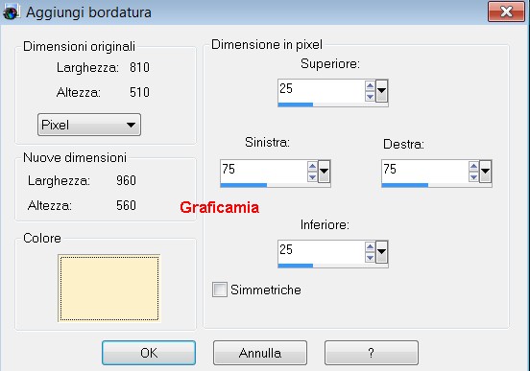530x371 pixels.
Task: Click new Larghezza value 960
Action: tap(126, 180)
